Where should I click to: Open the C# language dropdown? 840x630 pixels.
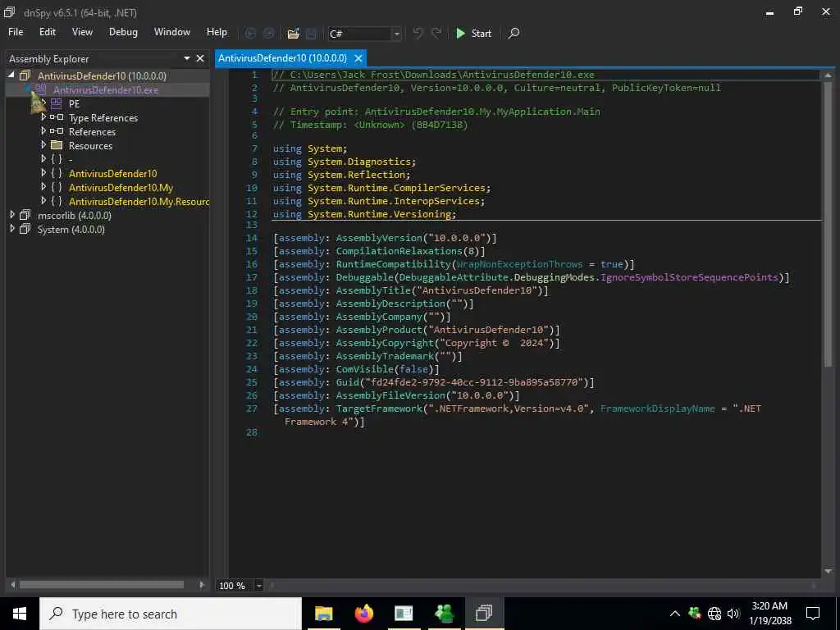396,34
